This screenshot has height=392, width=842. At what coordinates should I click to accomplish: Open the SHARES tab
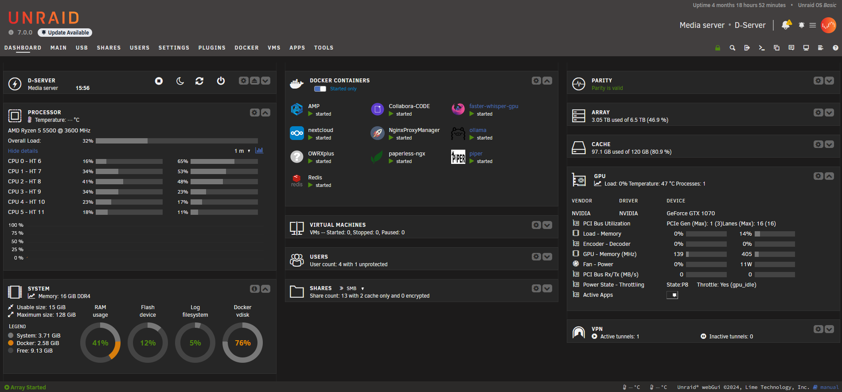pyautogui.click(x=109, y=48)
